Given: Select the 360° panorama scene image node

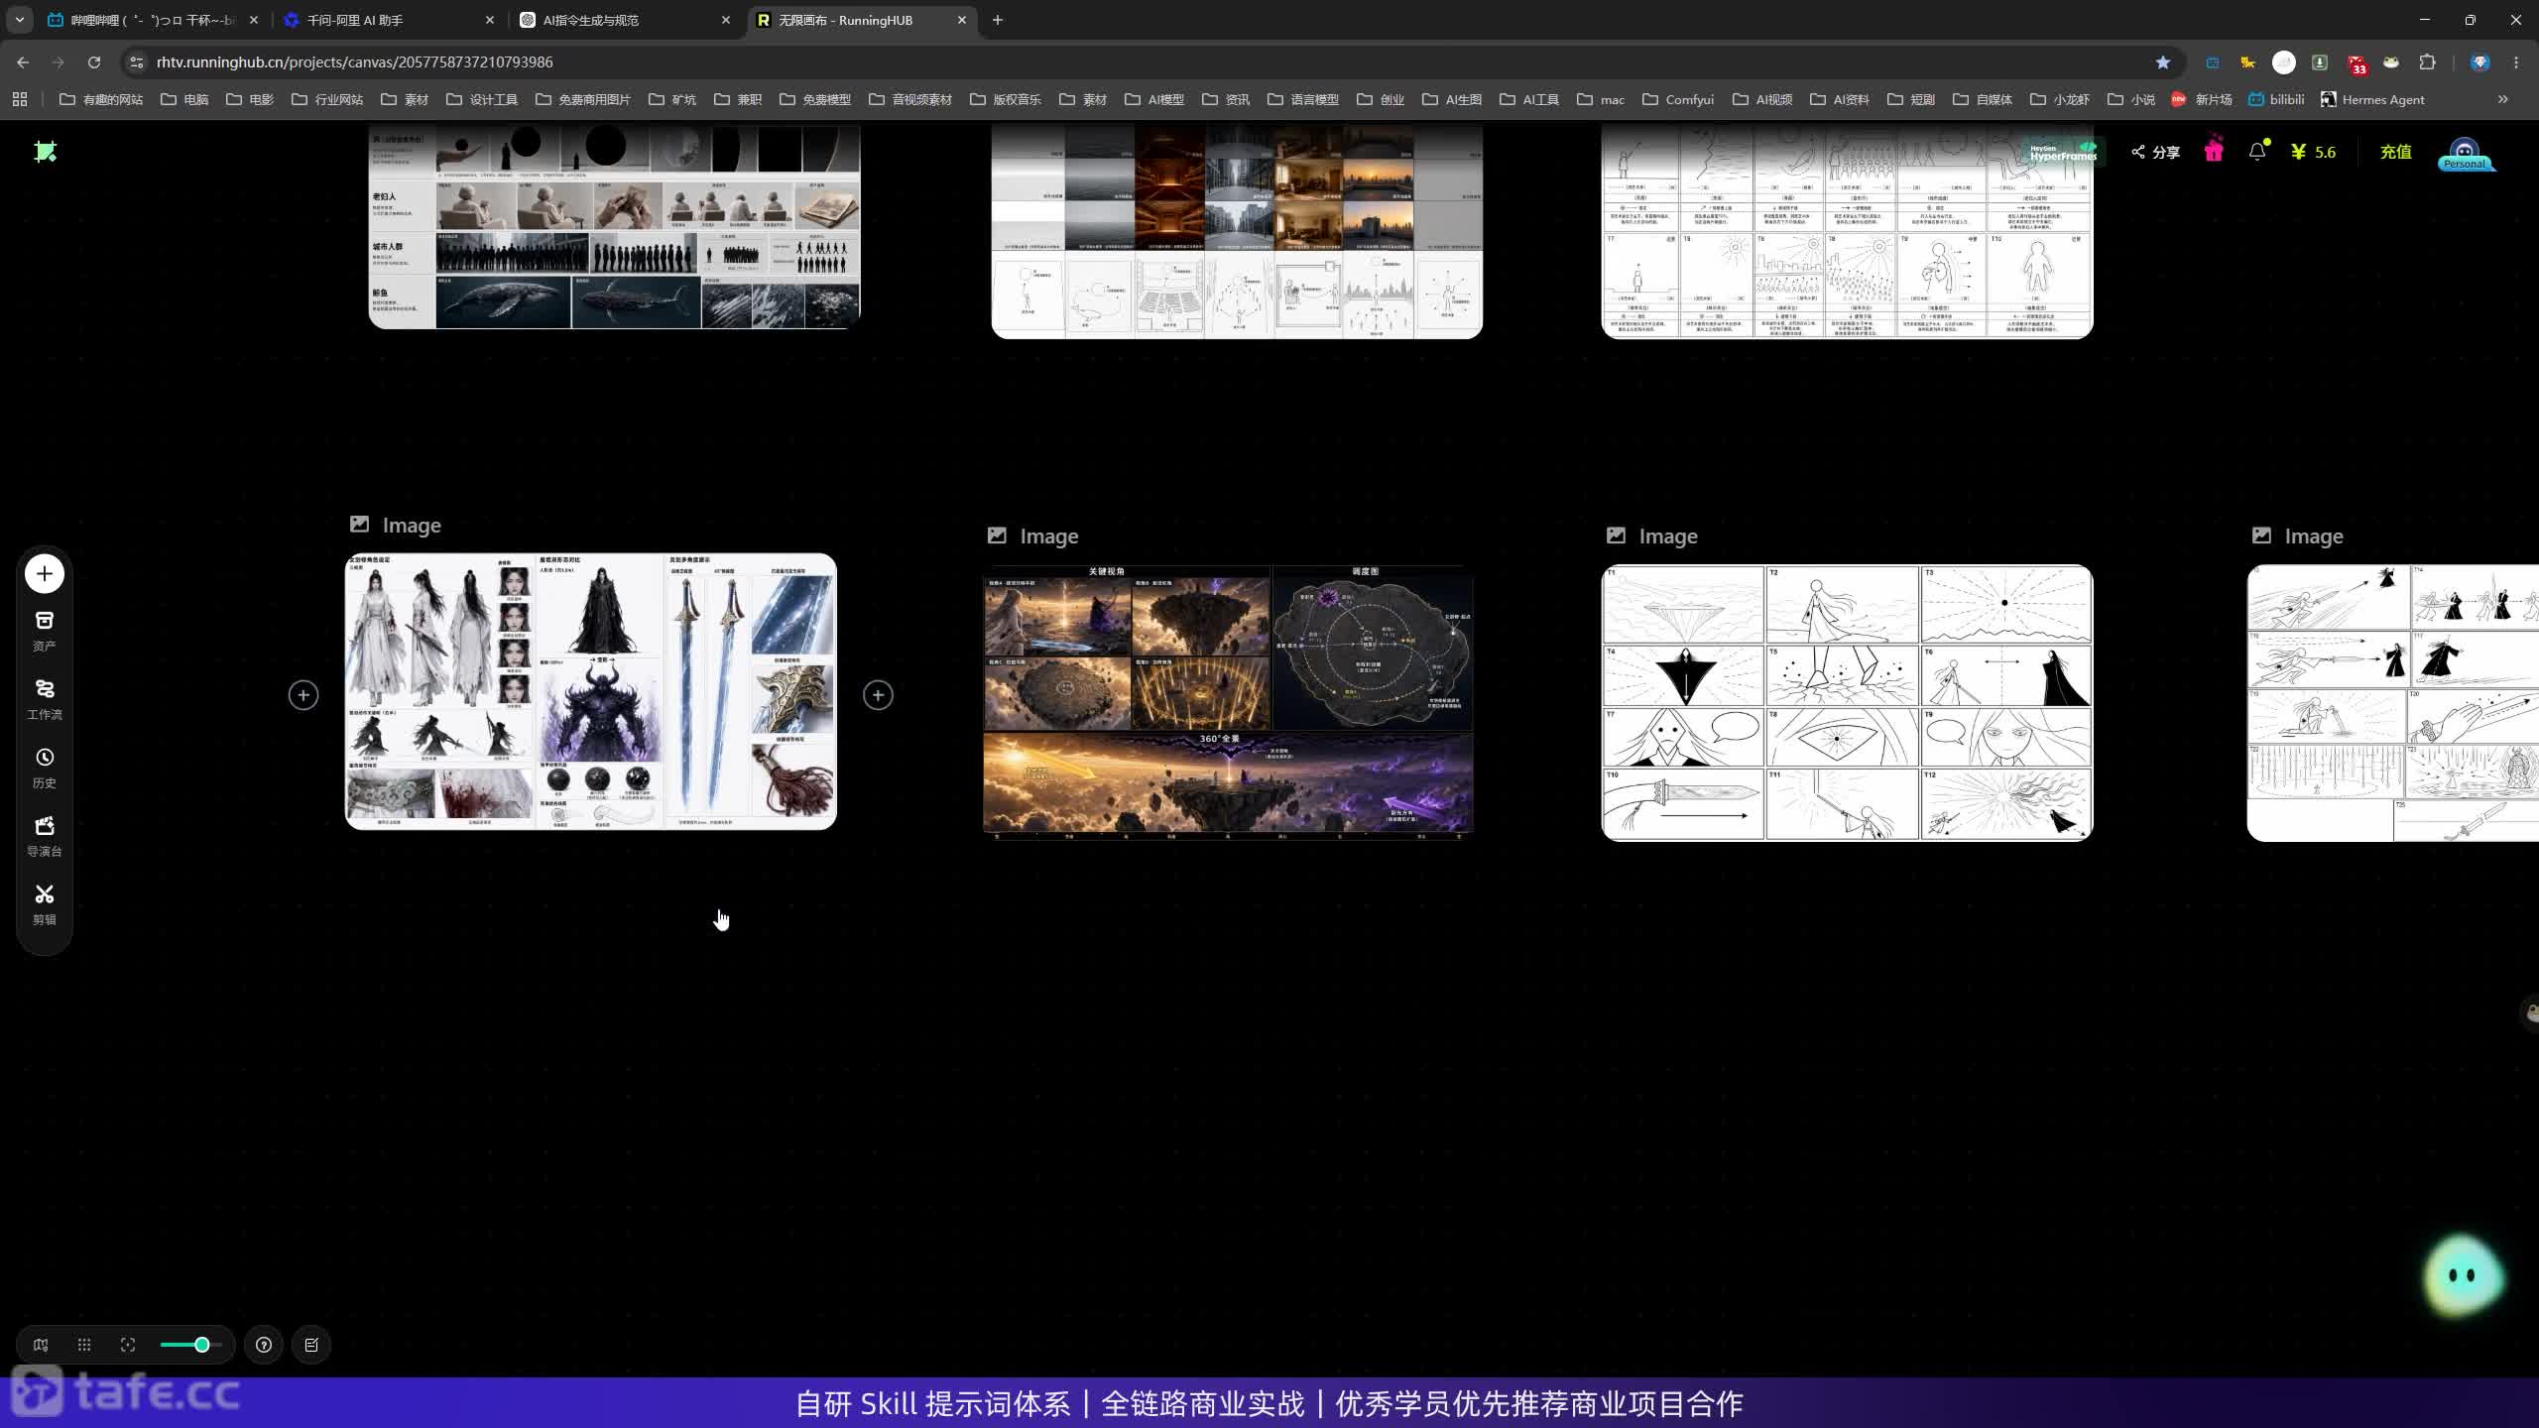Looking at the screenshot, I should point(1228,702).
